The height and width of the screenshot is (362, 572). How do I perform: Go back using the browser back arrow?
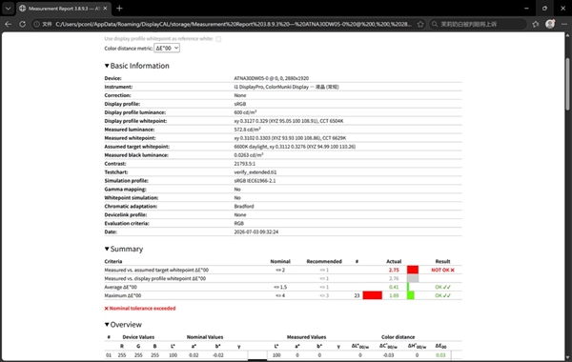pyautogui.click(x=8, y=24)
